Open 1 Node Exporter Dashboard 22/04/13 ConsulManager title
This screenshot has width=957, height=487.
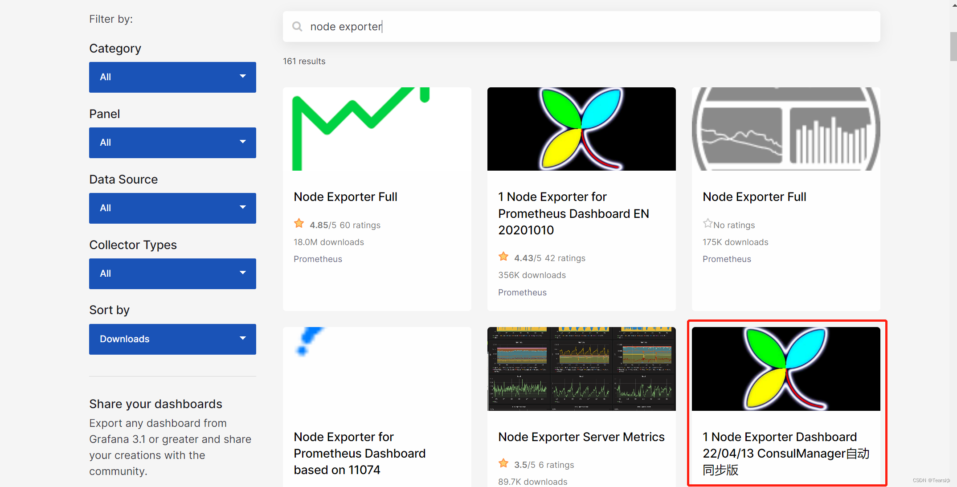[x=786, y=453]
